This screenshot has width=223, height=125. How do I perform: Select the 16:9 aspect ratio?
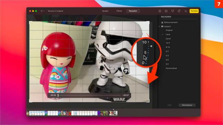[168, 43]
